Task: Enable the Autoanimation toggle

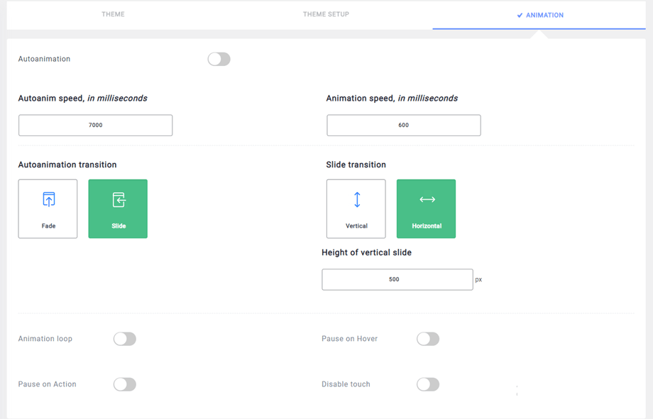Action: tap(219, 60)
